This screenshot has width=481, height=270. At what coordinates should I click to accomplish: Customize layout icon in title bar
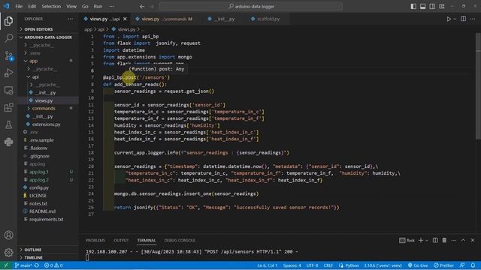point(442,7)
